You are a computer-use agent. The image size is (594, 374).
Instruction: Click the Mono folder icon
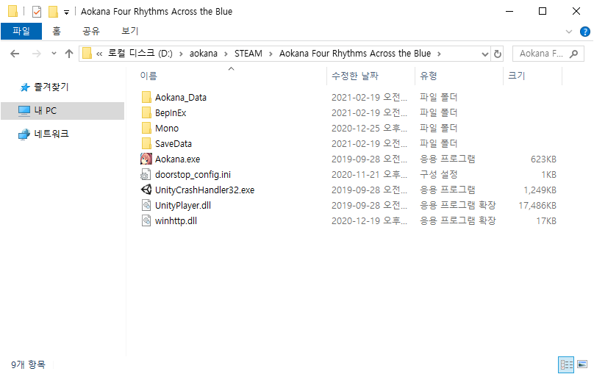click(146, 129)
